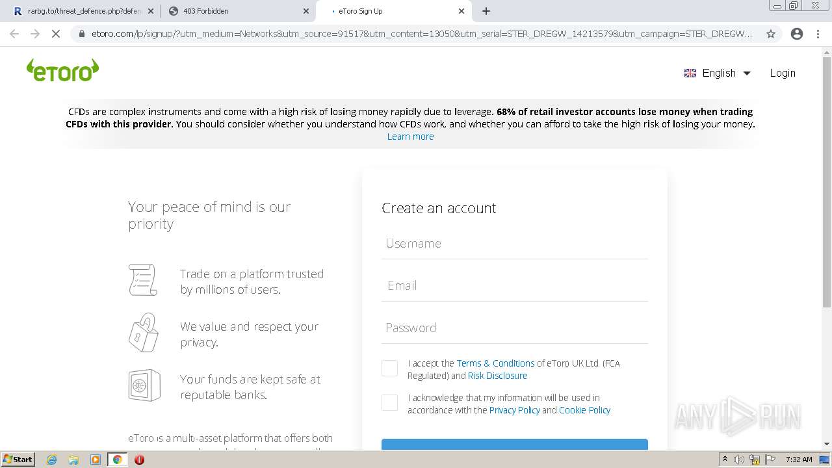The width and height of the screenshot is (832, 468).
Task: Click the blue submit button below the checkboxes
Action: pyautogui.click(x=515, y=445)
